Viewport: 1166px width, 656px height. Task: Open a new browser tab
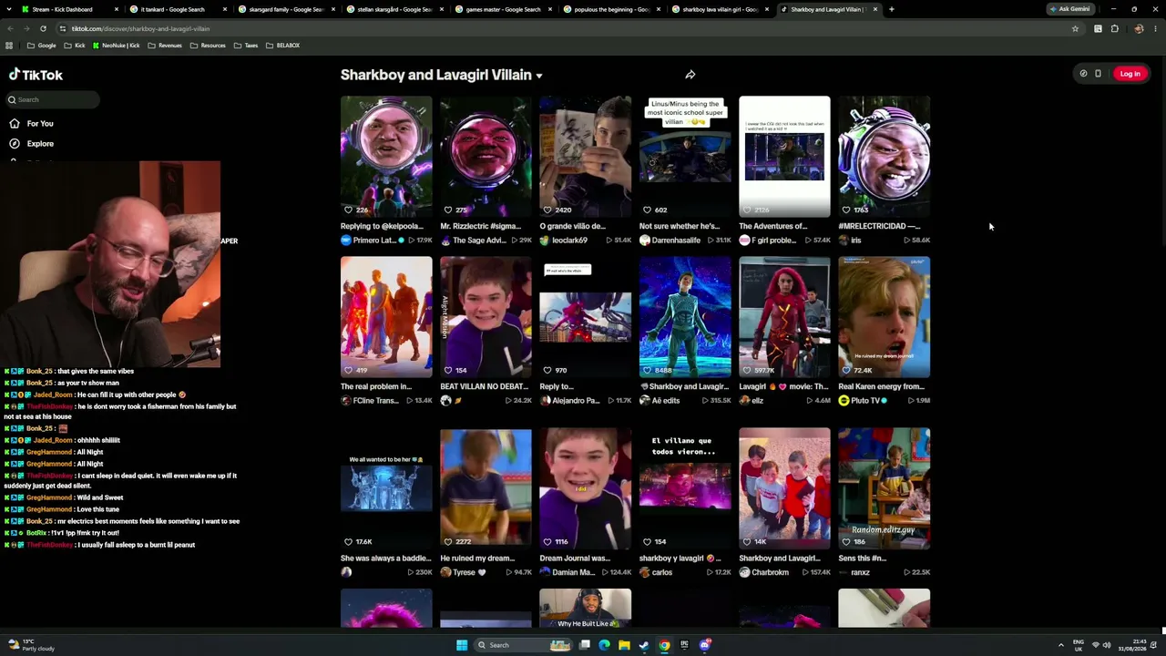click(x=891, y=9)
